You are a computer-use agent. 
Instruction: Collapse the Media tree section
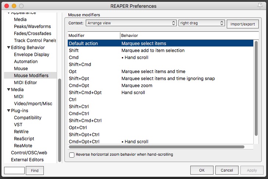[x=8, y=90]
